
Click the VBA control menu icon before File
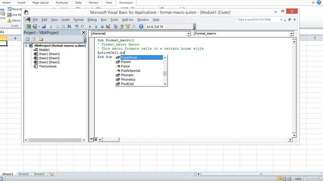pos(29,20)
